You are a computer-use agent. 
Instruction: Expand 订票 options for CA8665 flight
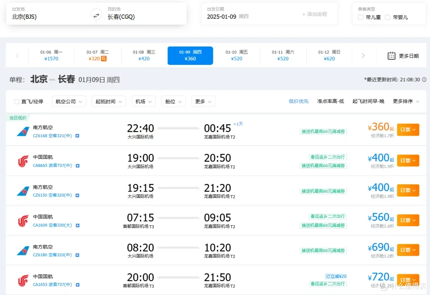coord(408,160)
